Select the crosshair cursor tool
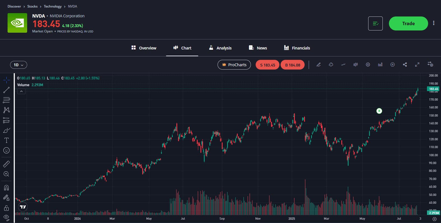This screenshot has height=223, width=441. 6,80
